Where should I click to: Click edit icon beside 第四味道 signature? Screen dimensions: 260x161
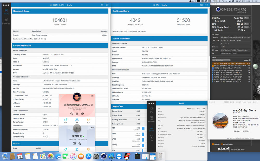click(86, 139)
